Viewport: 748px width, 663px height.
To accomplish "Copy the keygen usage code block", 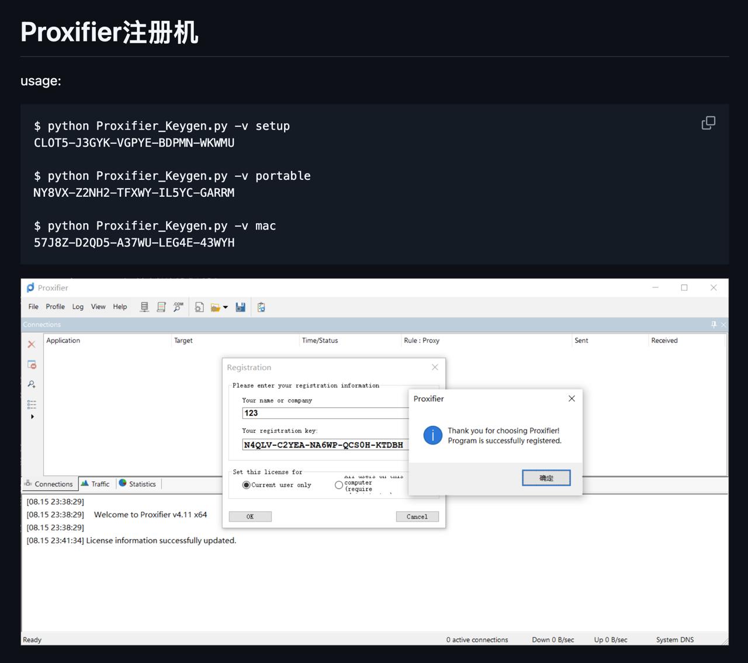I will point(708,123).
